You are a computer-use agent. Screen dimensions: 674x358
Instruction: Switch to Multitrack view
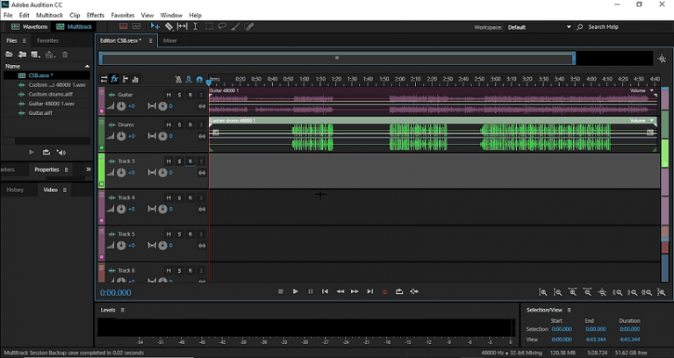tap(74, 26)
